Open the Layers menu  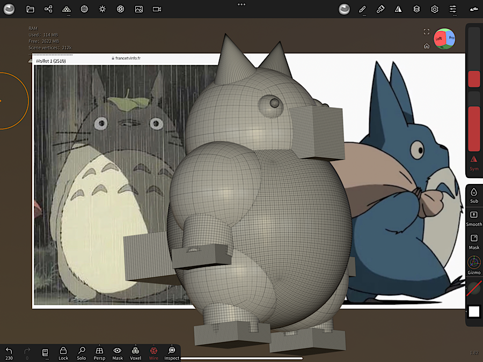[x=416, y=9]
